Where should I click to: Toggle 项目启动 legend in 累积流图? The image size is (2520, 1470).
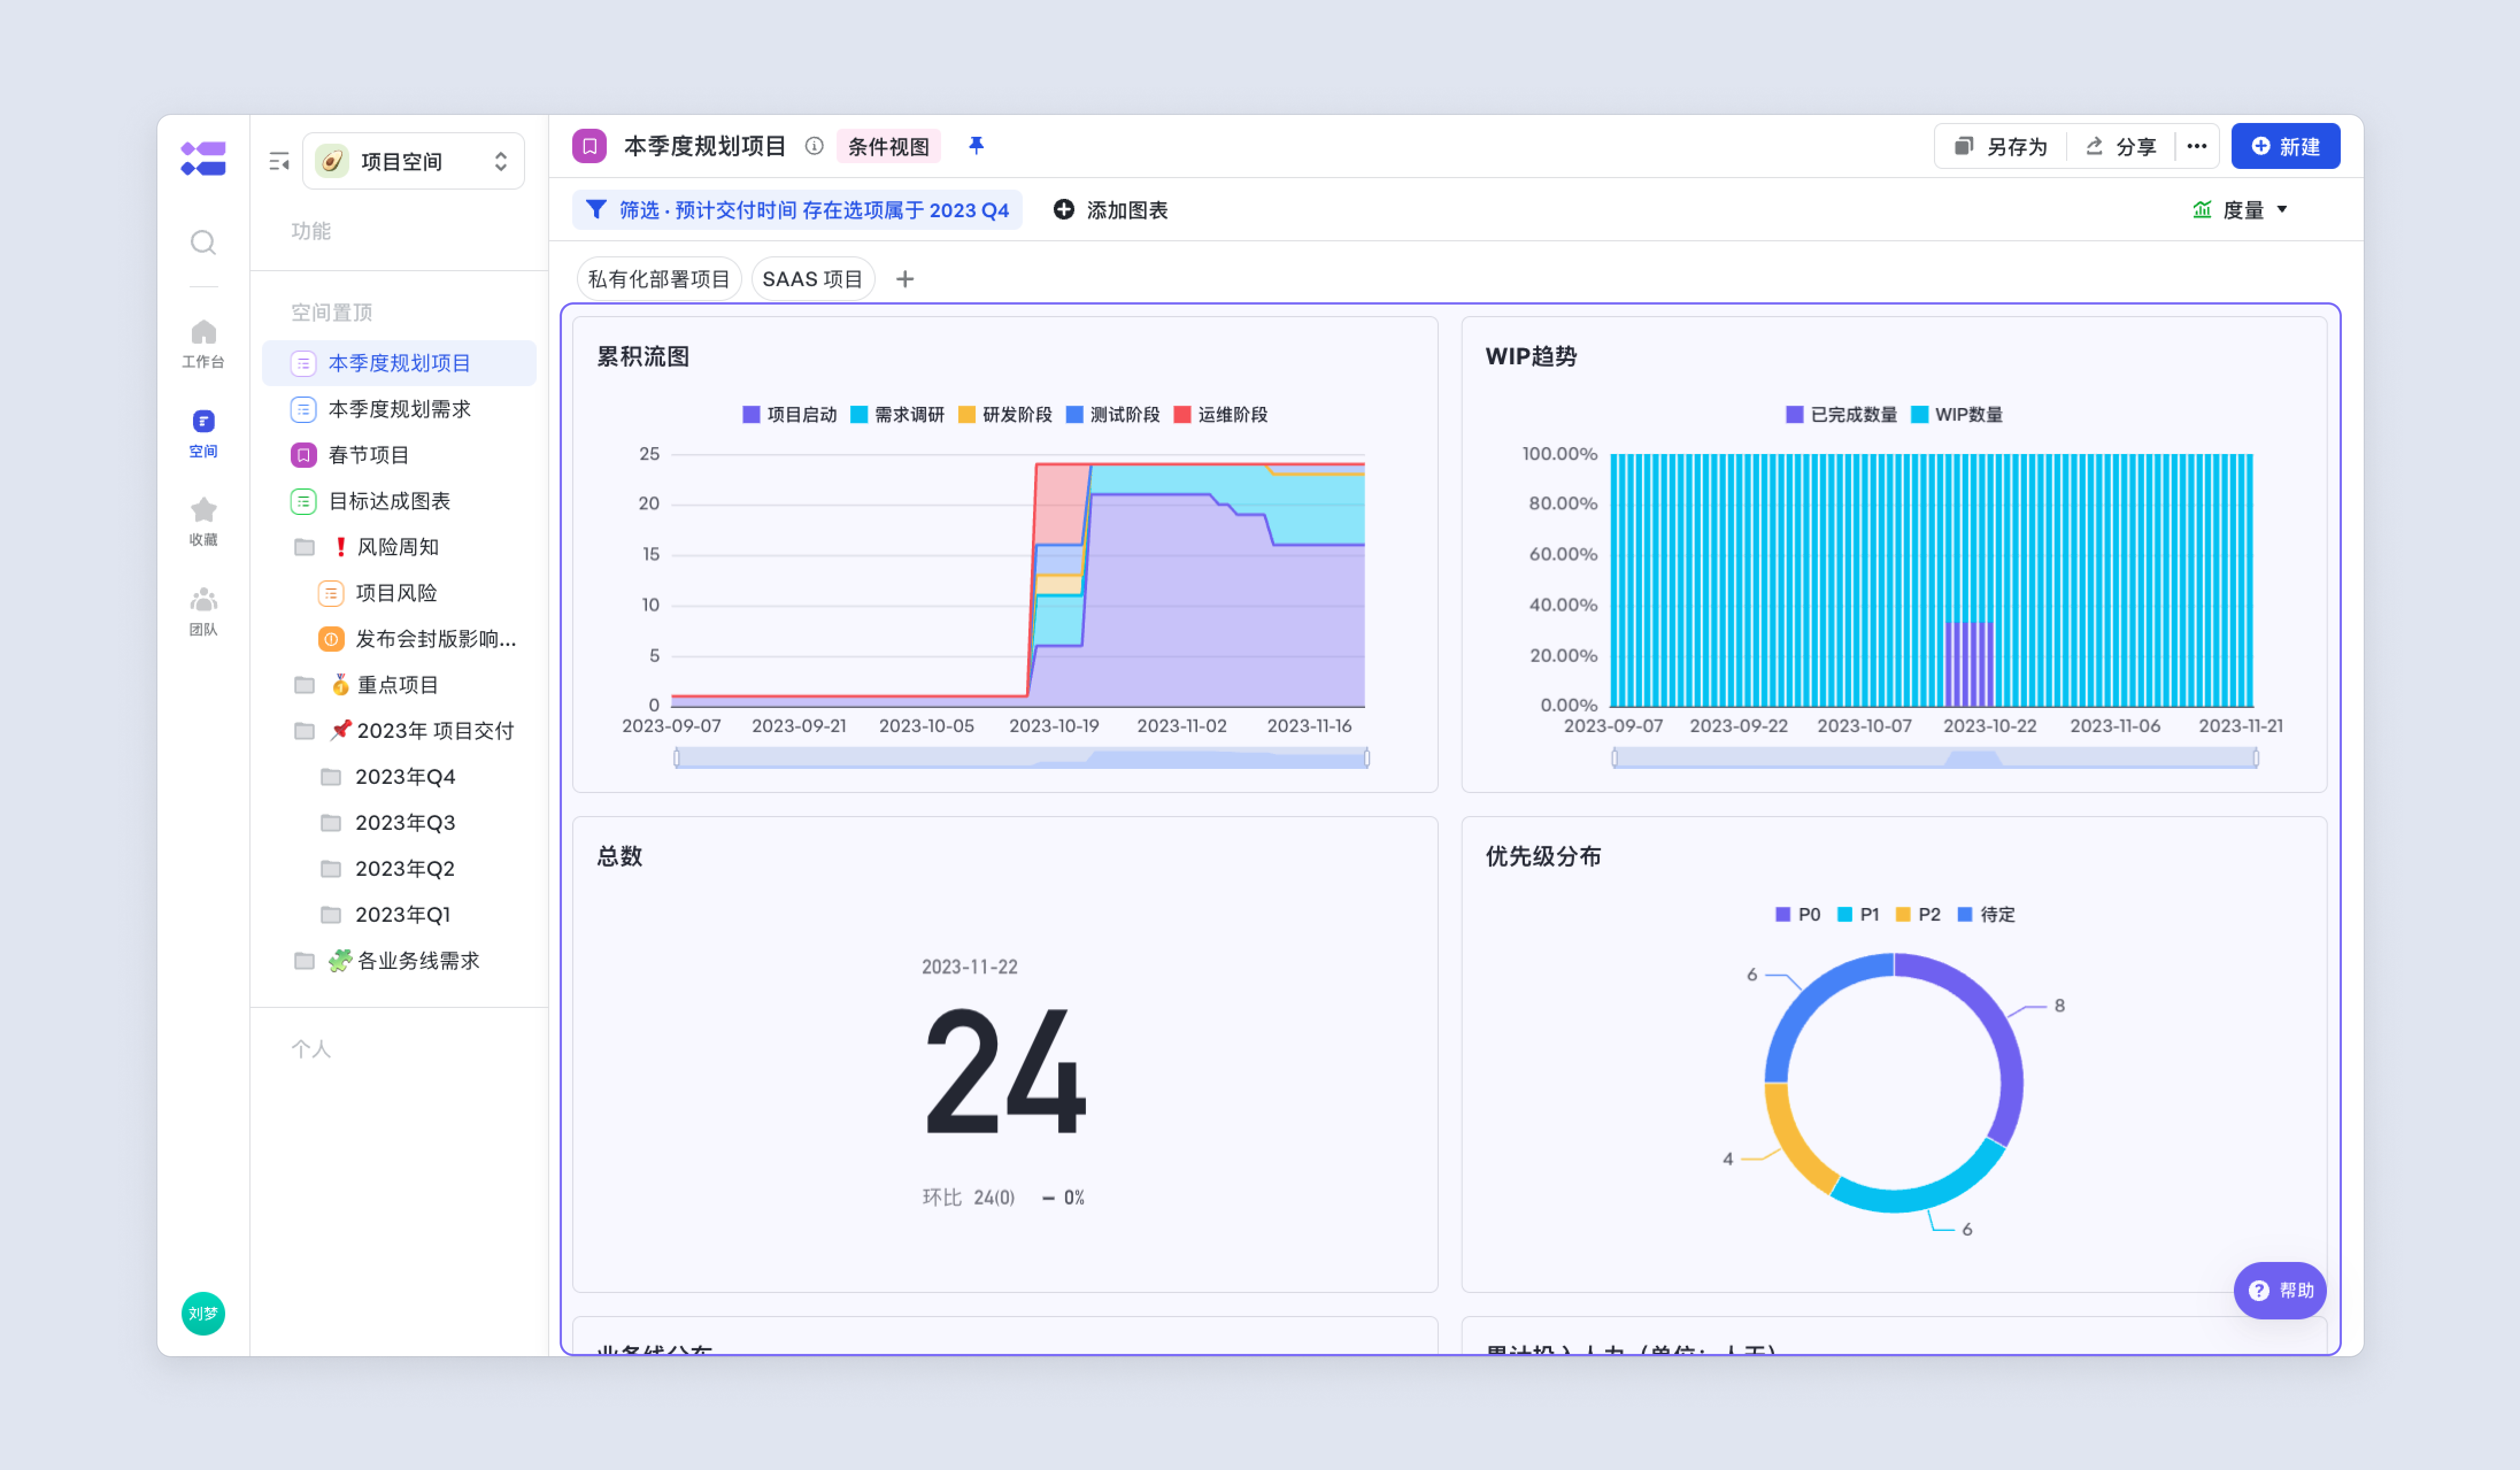789,414
